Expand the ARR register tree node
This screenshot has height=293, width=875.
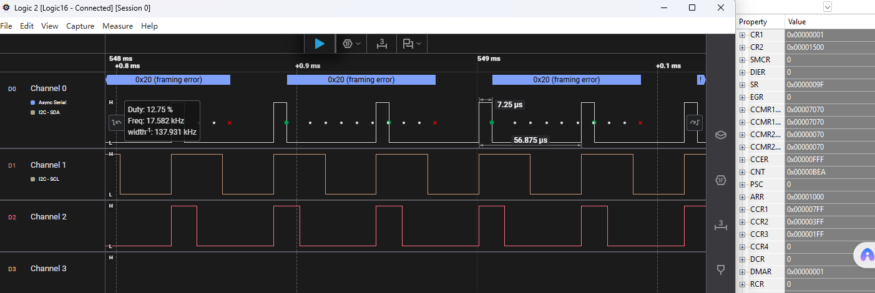[742, 197]
